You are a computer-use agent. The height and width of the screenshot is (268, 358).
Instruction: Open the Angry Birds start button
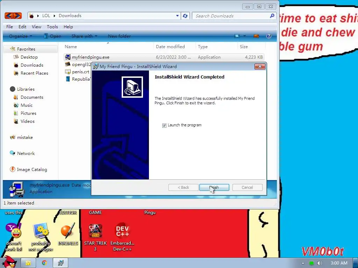pyautogui.click(x=10, y=262)
